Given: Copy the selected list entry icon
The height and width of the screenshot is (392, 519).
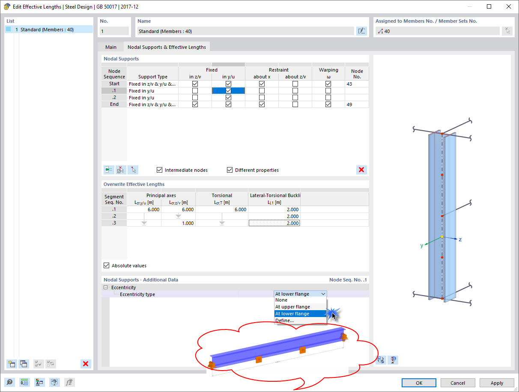Looking at the screenshot, I should (24, 364).
